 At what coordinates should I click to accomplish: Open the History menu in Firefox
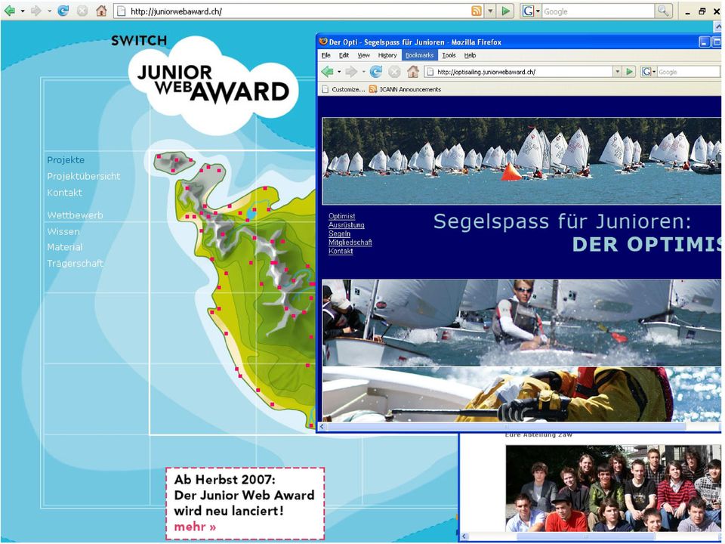click(387, 55)
